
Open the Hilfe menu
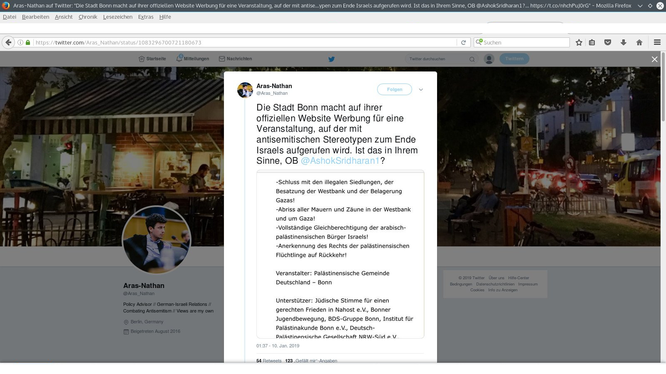165,17
